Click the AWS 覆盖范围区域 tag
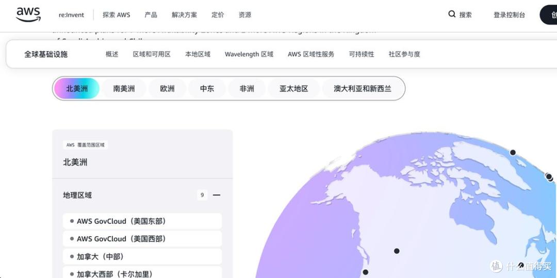Screen dimensions: 557x278 (x=86, y=145)
